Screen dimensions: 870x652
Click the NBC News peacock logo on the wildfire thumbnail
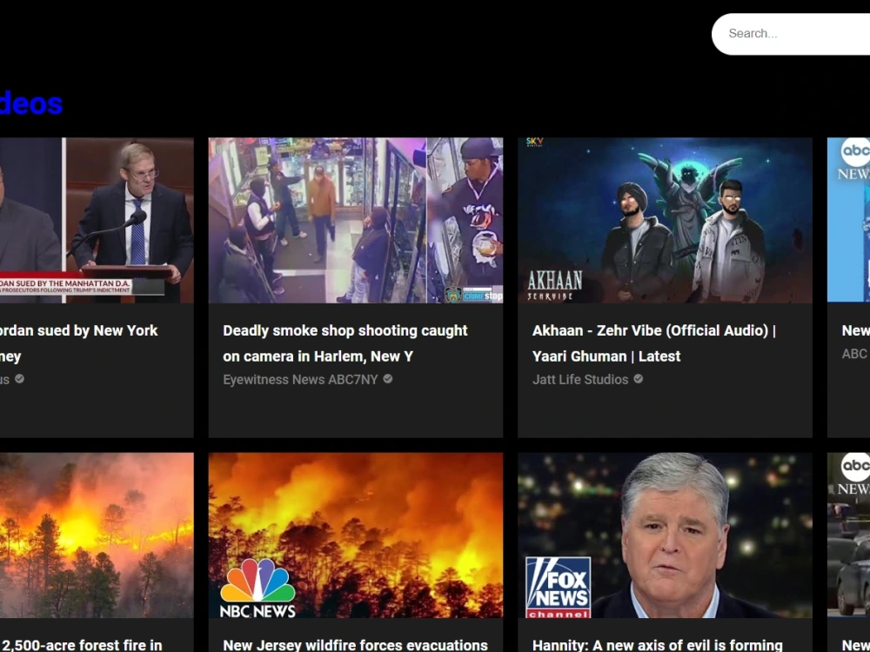click(x=258, y=588)
